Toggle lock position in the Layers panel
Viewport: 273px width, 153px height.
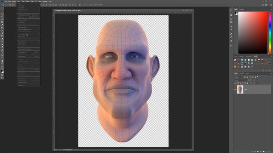(243, 83)
